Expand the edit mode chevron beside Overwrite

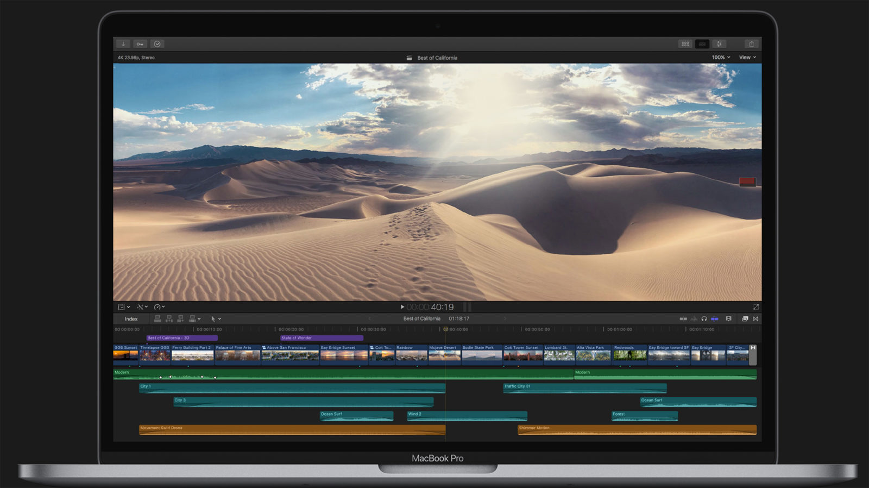pyautogui.click(x=199, y=319)
